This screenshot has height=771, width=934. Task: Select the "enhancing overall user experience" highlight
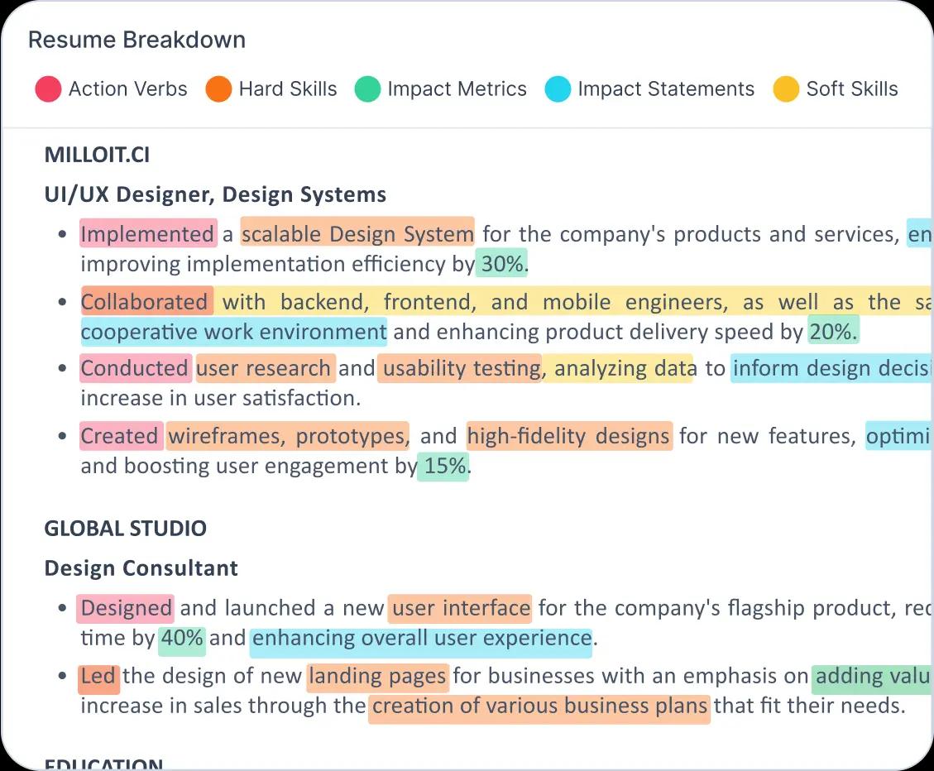[x=421, y=638]
